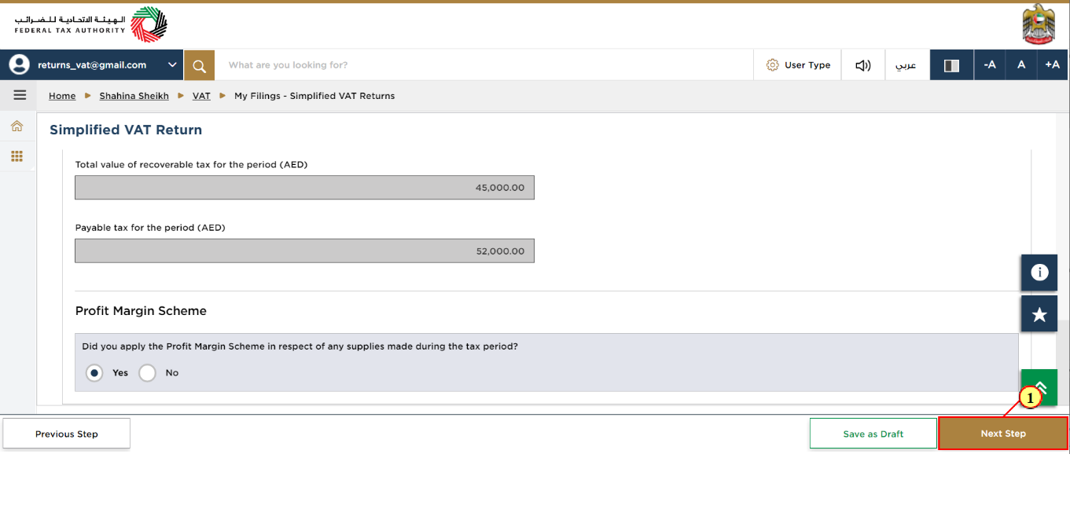Viewport: 1070px width, 509px height.
Task: Click the Profit Margin Scheme question text
Action: point(300,346)
